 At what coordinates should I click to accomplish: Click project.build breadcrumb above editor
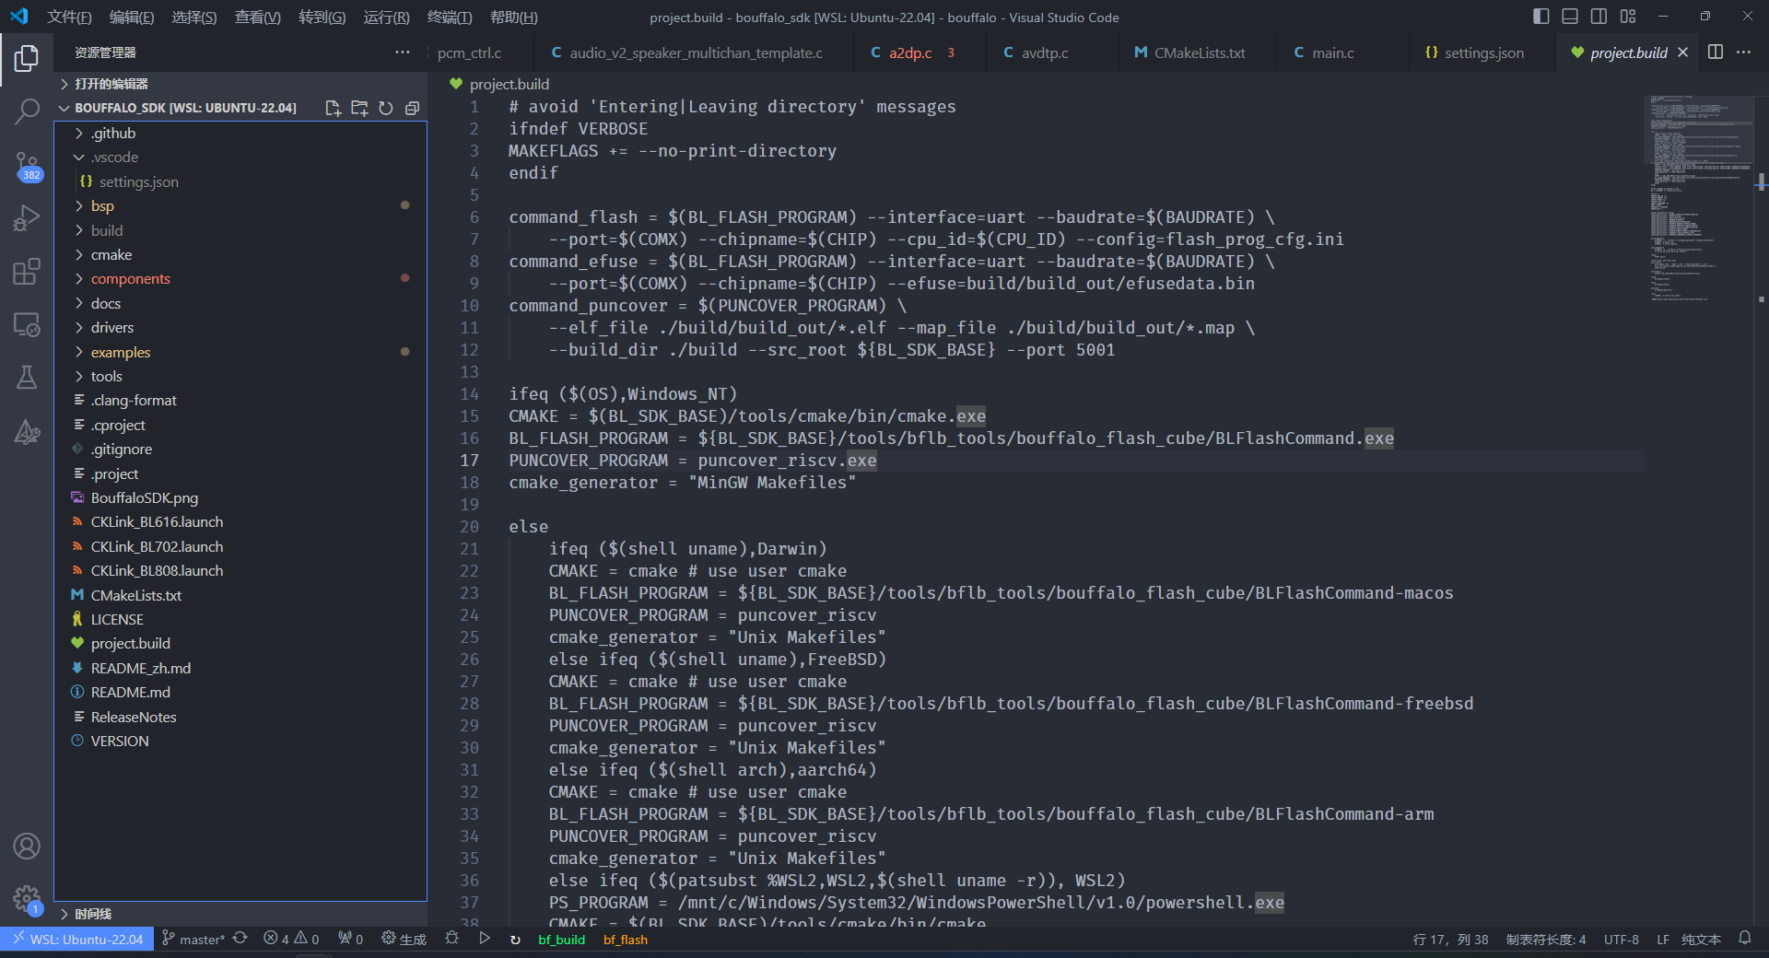click(x=509, y=84)
